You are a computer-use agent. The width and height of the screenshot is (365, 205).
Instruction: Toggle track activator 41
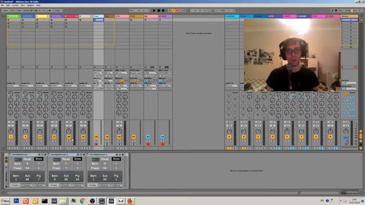pos(133,137)
